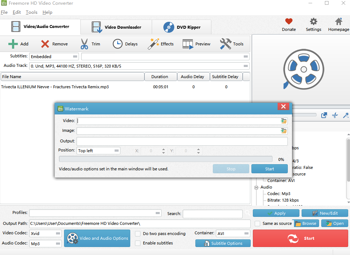The image size is (350, 255).
Task: Click the File Name column header
Action: click(72, 76)
